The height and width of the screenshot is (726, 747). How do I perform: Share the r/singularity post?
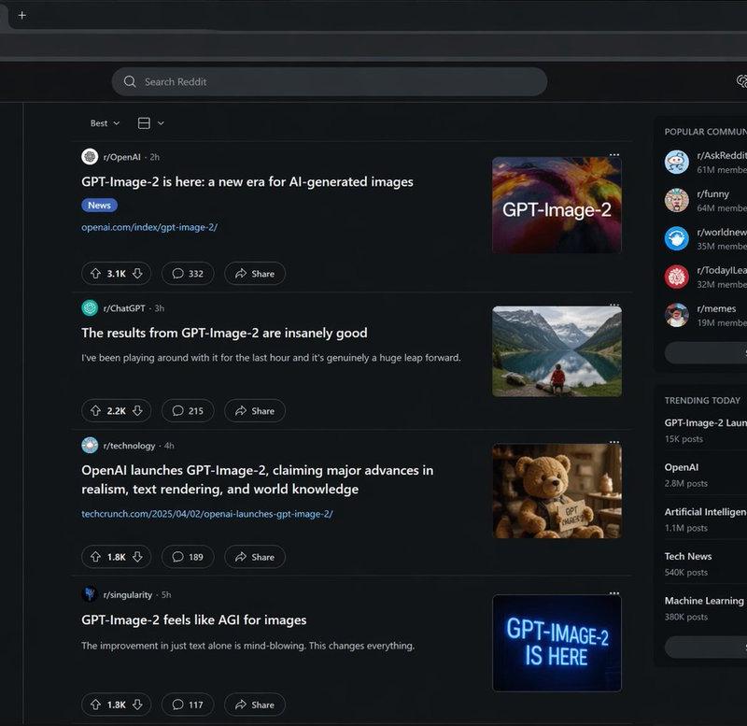coord(255,705)
